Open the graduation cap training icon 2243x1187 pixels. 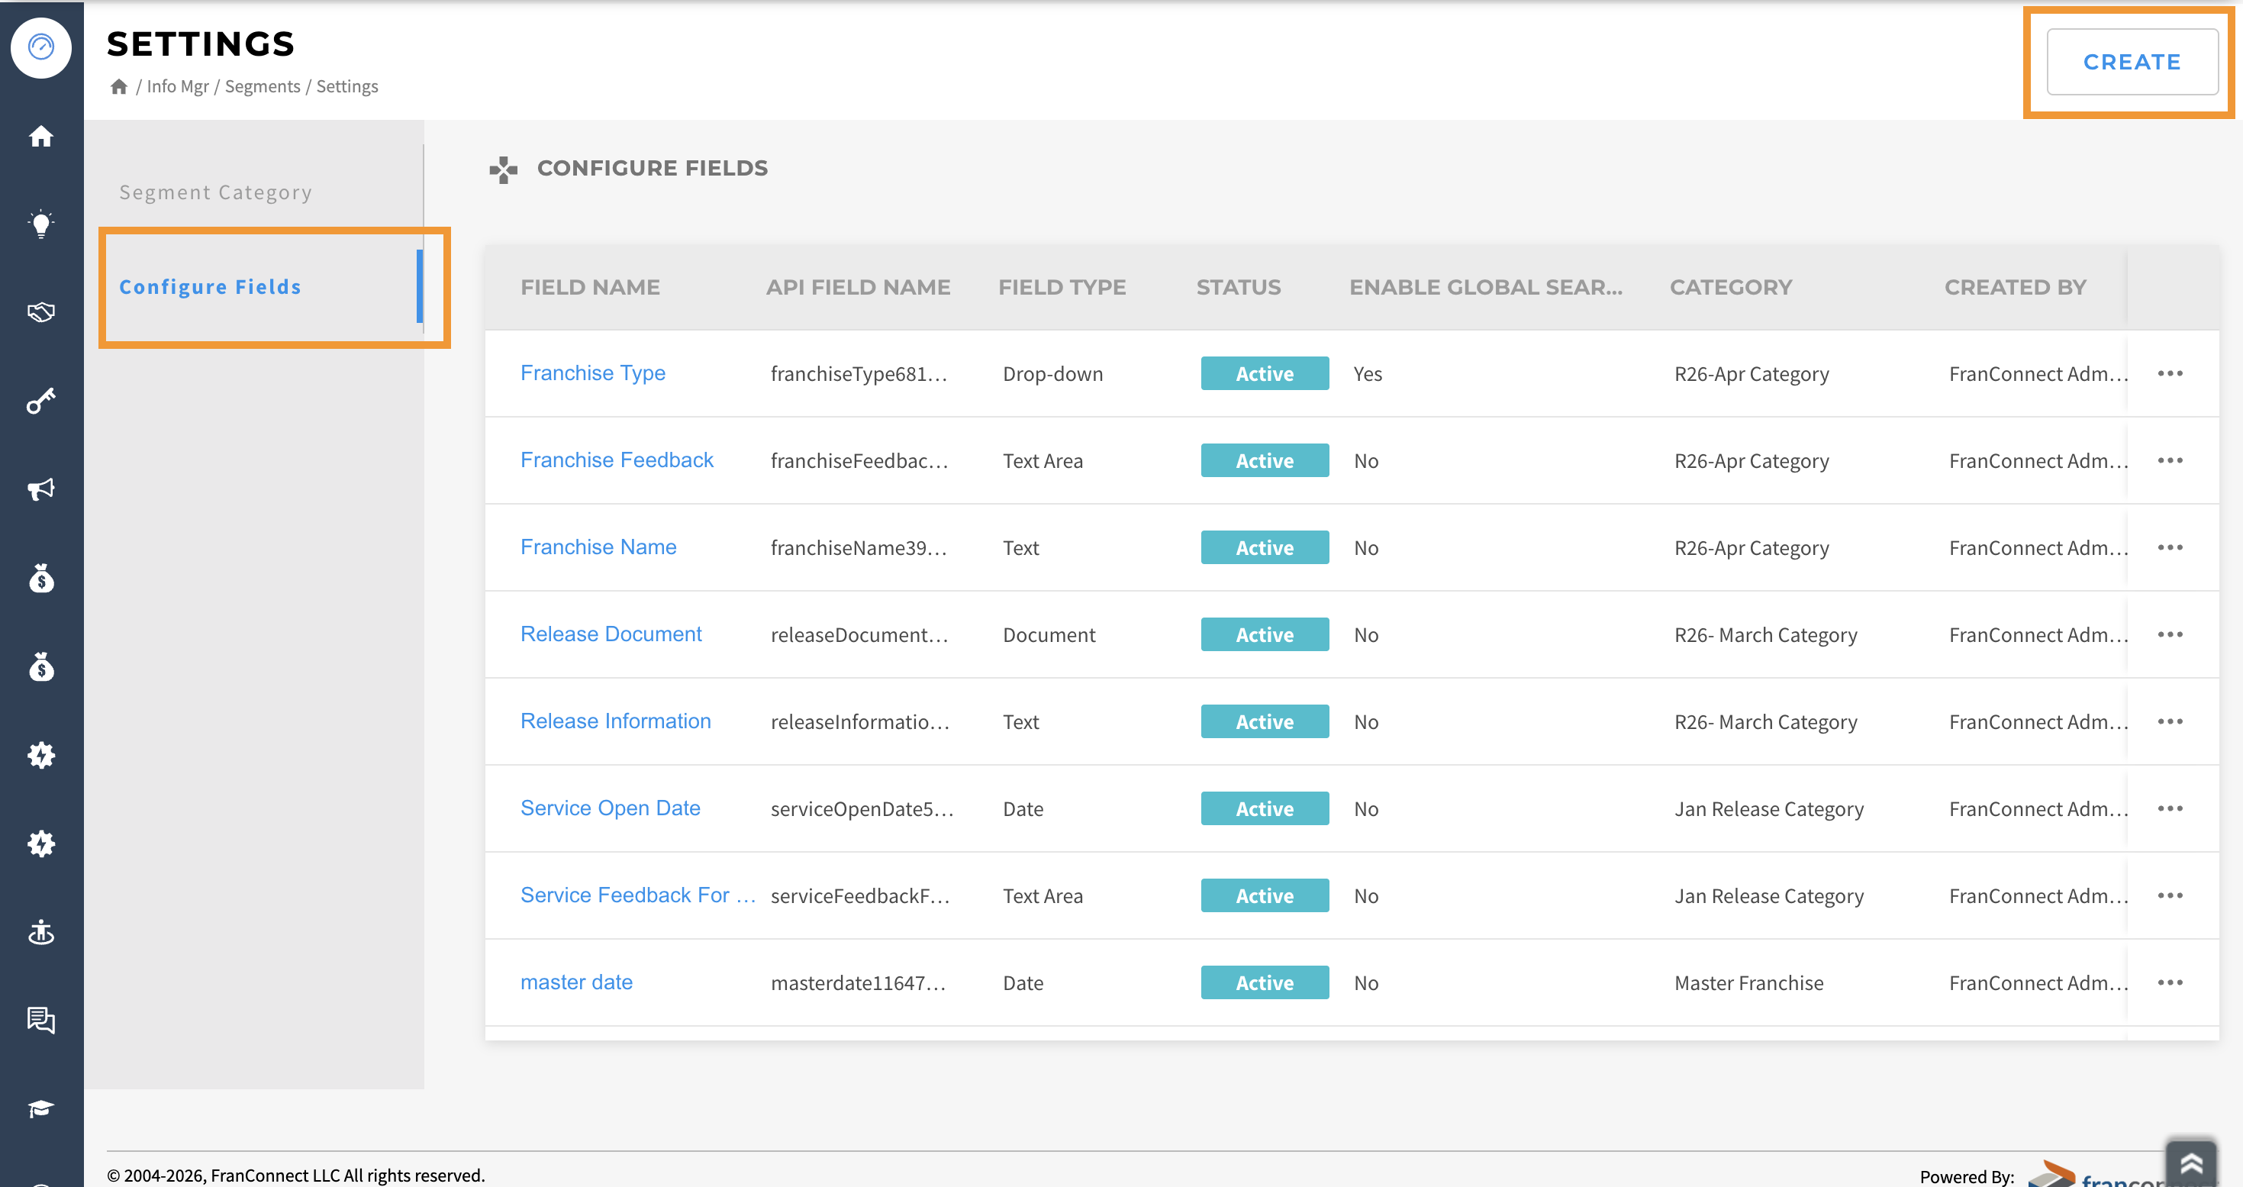[41, 1108]
